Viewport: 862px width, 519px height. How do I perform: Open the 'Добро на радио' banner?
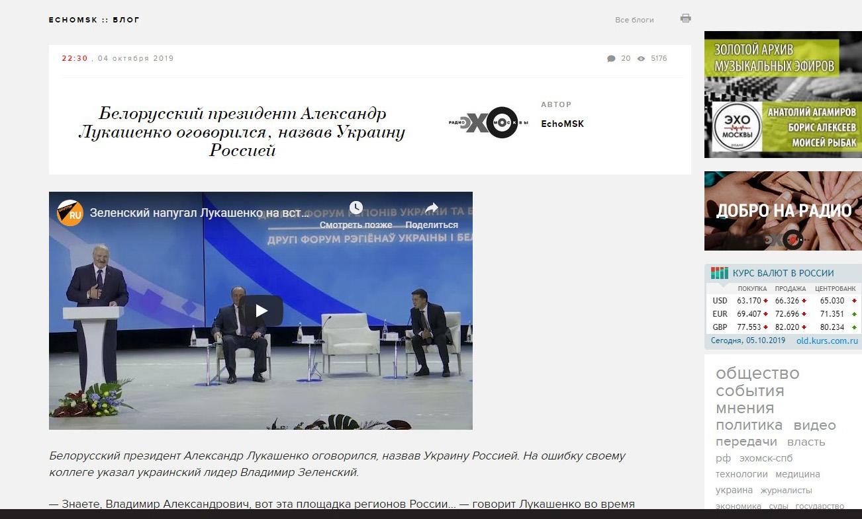coord(783,211)
